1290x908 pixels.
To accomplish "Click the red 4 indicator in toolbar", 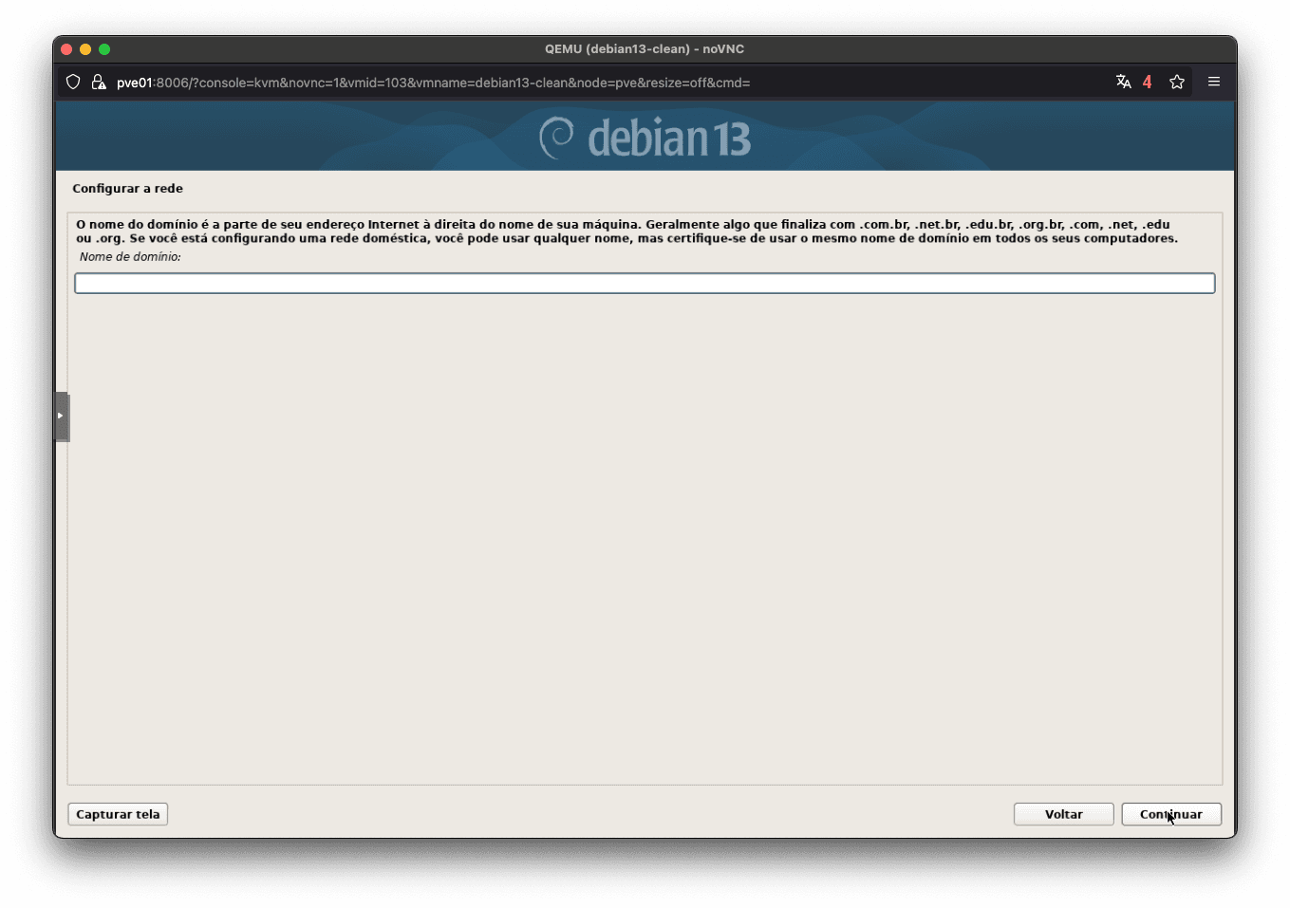I will 1147,82.
